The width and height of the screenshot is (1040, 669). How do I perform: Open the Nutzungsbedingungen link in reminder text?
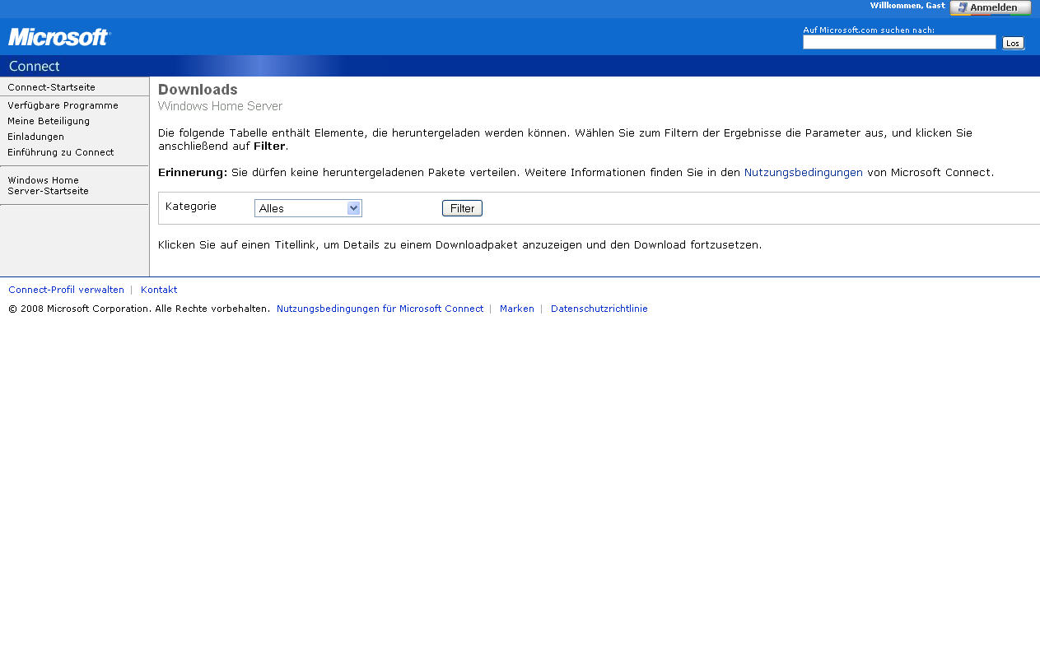pyautogui.click(x=803, y=173)
